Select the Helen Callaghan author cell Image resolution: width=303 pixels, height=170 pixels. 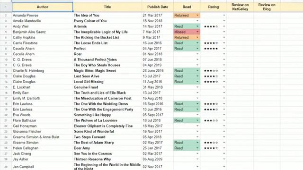click(x=42, y=148)
